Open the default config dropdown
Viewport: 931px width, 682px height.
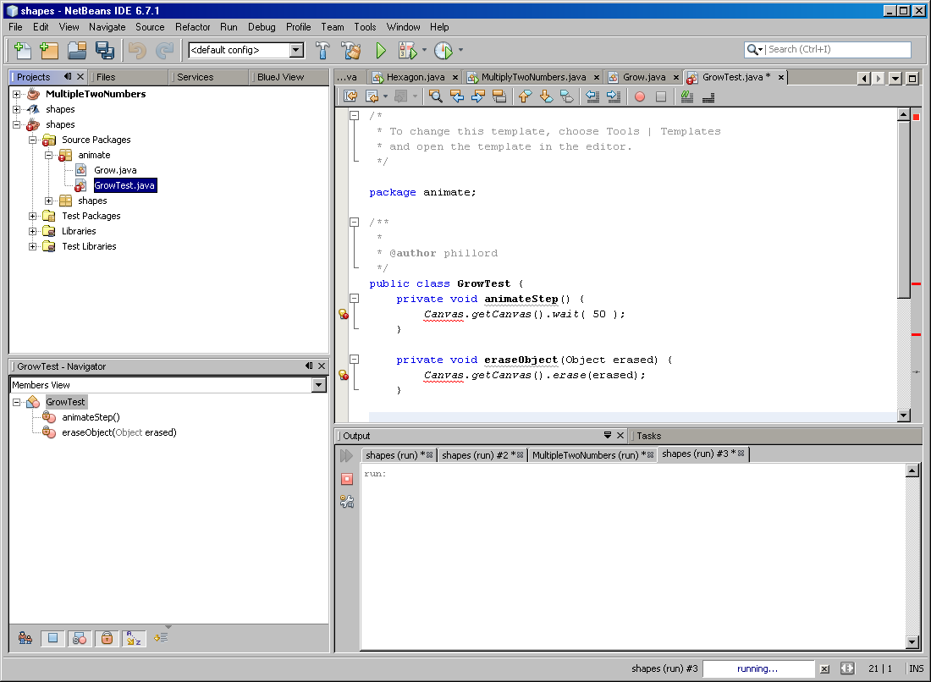296,51
